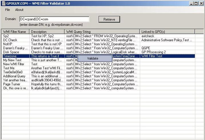The image size is (205, 140).
Task: Click the Linked to GPO(s) column header
Action: 167,32
